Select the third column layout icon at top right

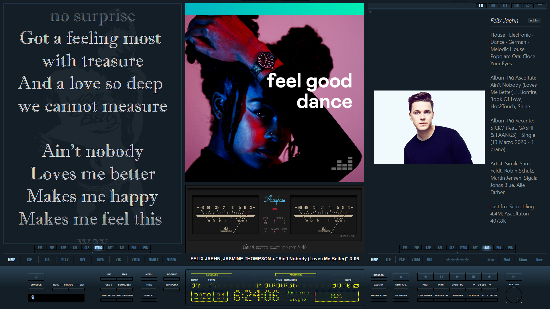(505, 6)
